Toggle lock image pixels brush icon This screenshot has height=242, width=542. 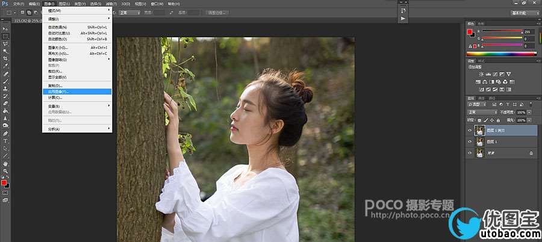486,120
